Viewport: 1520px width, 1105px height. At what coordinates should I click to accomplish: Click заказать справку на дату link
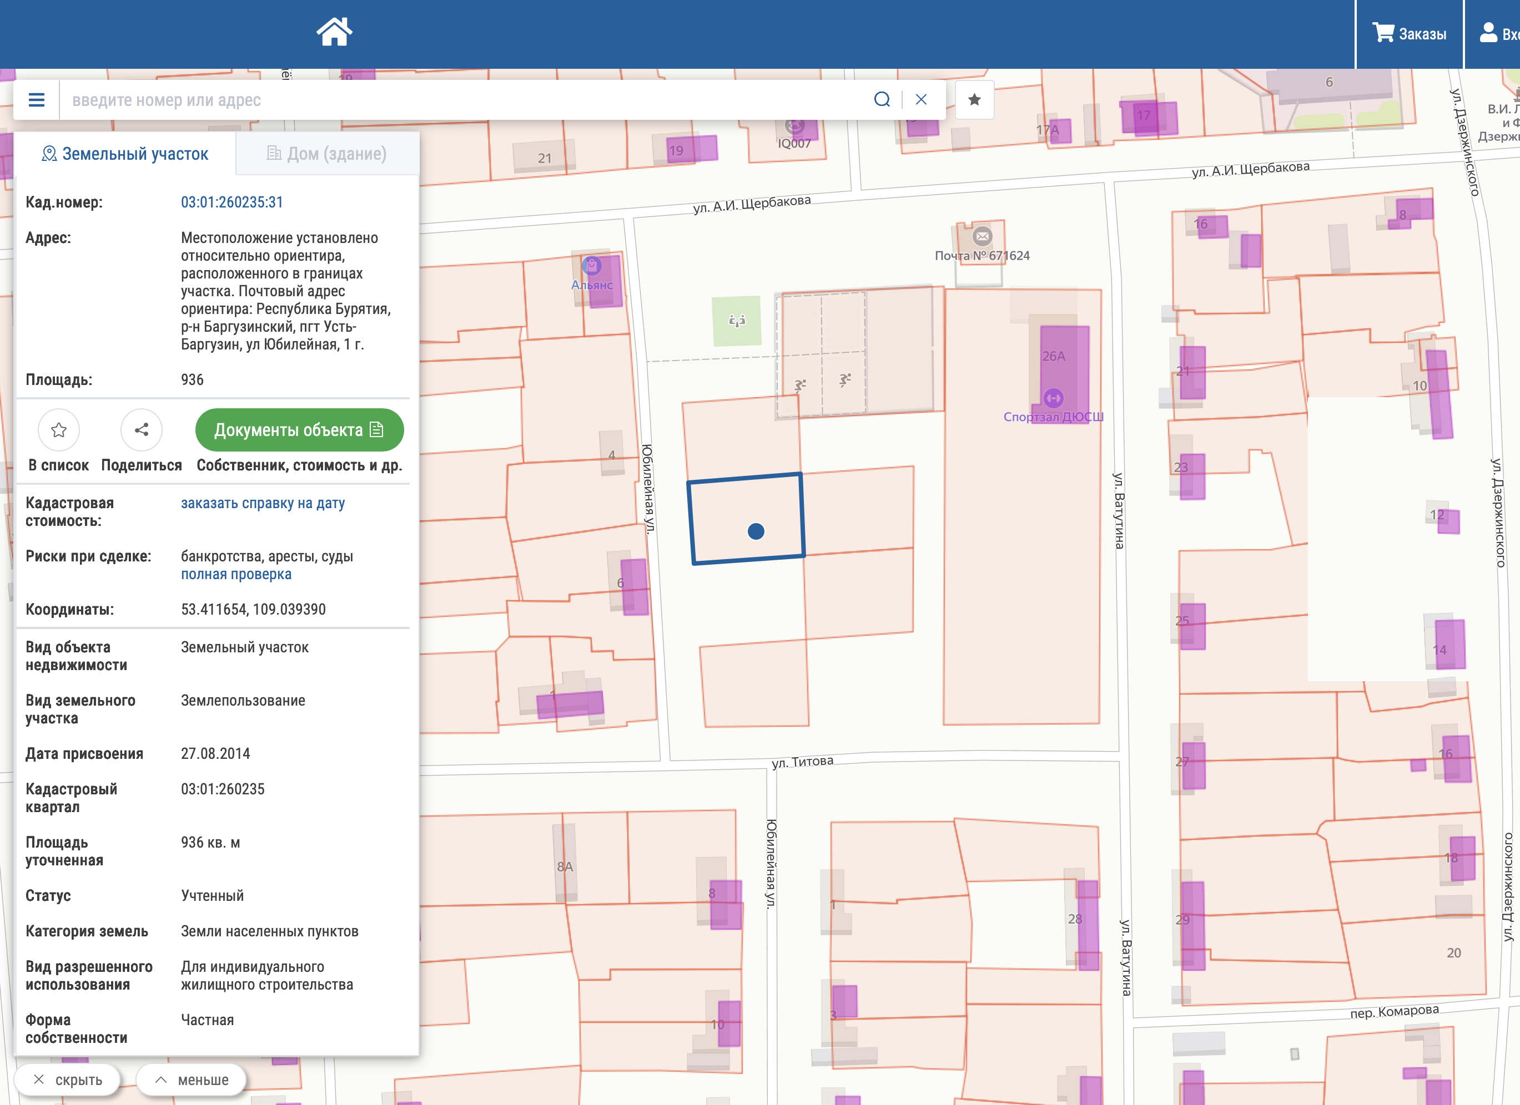pyautogui.click(x=263, y=503)
